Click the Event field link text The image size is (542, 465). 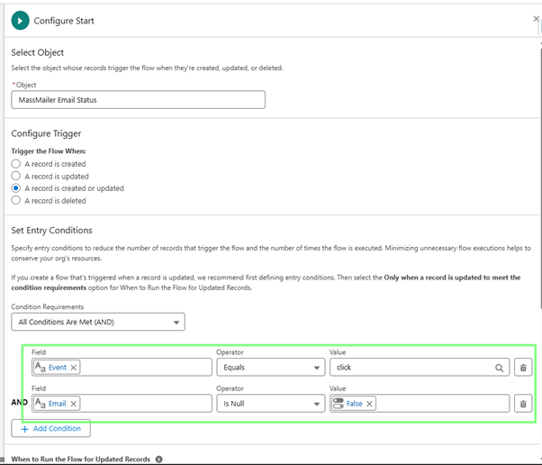tap(58, 368)
